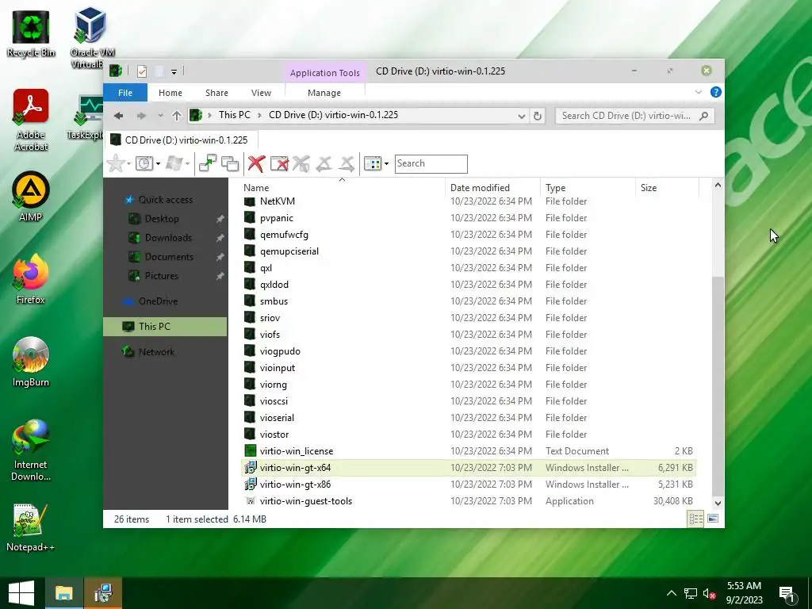
Task: Click the file list vertical scrollbar thumb
Action: pos(718,385)
